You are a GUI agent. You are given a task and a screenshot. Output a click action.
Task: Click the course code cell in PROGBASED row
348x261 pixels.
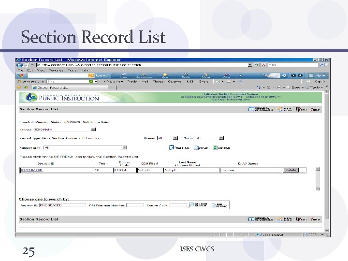point(125,170)
